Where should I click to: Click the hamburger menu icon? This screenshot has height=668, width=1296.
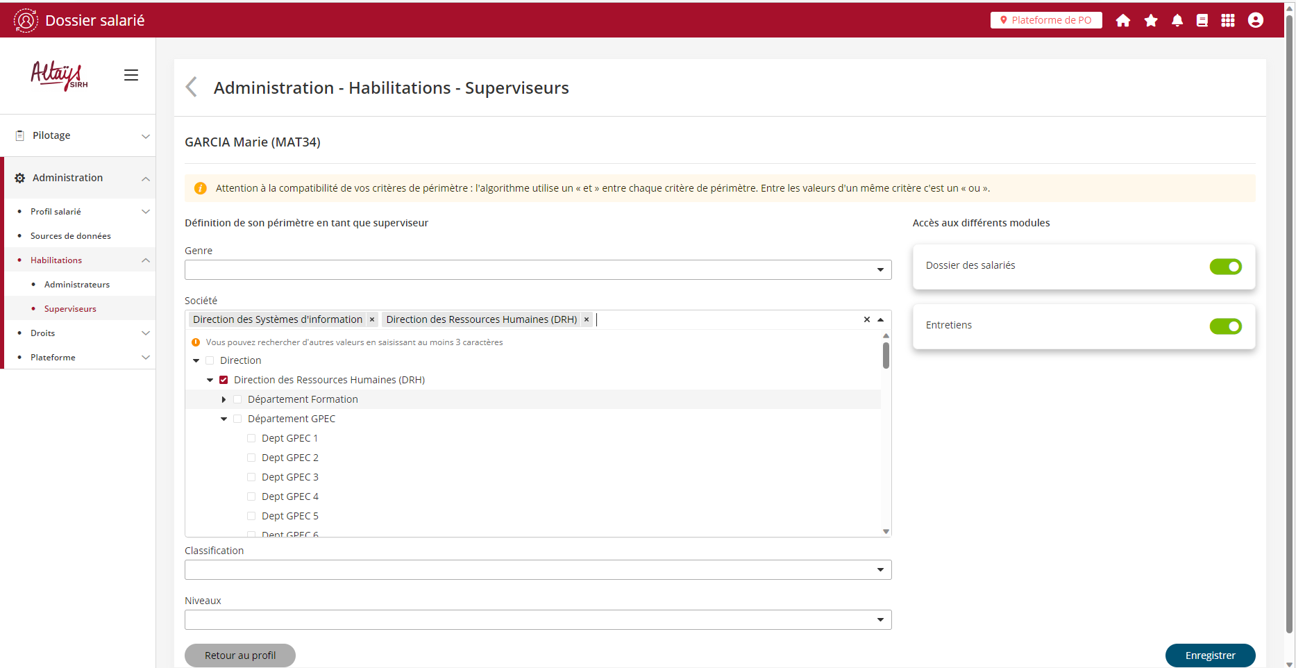131,75
